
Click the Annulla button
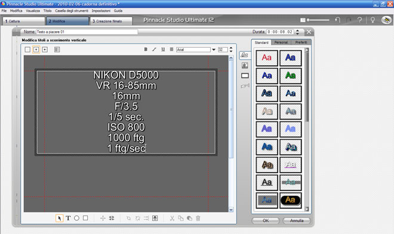pyautogui.click(x=297, y=220)
